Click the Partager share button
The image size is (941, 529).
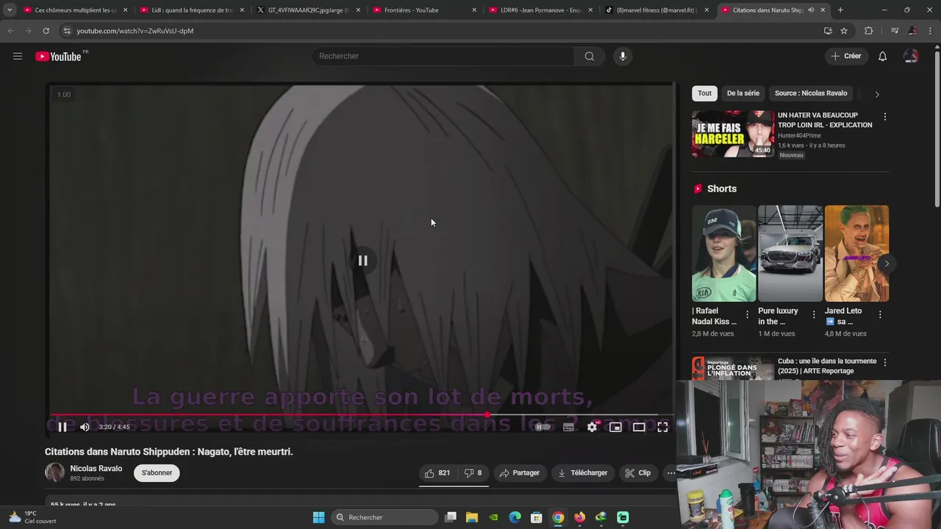point(520,473)
